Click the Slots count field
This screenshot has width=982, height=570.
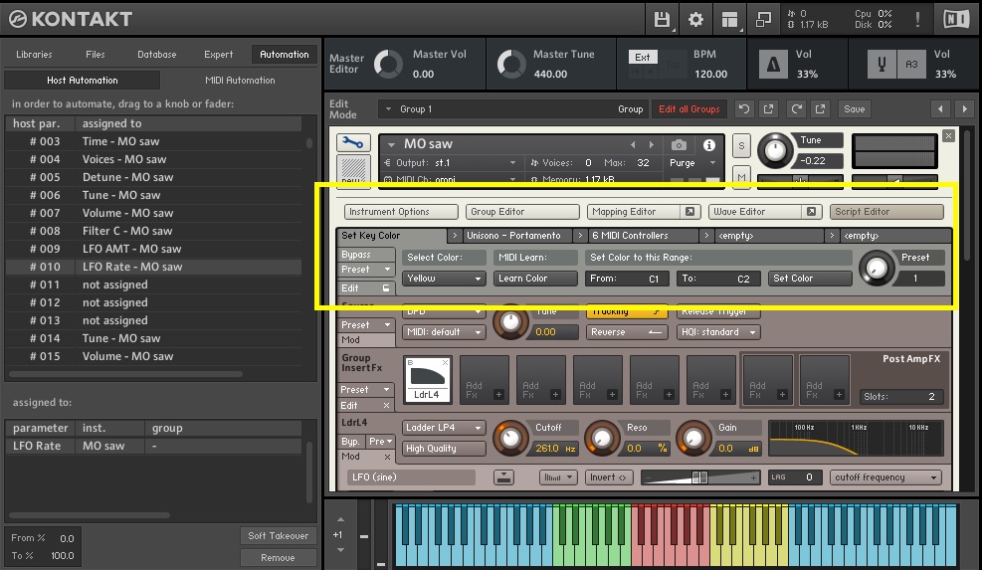pos(900,397)
